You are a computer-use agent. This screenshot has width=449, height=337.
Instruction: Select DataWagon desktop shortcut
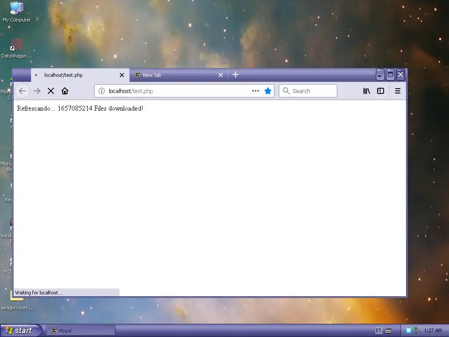coord(16,48)
